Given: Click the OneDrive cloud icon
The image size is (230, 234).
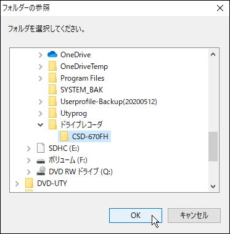Looking at the screenshot, I should (x=52, y=55).
